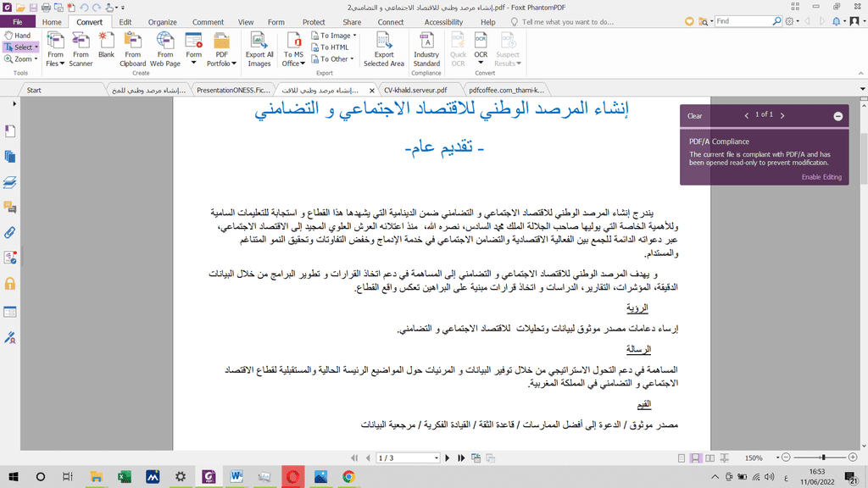Create PDF From Clipboard
Viewport: 868px width, 488px height.
(x=133, y=49)
